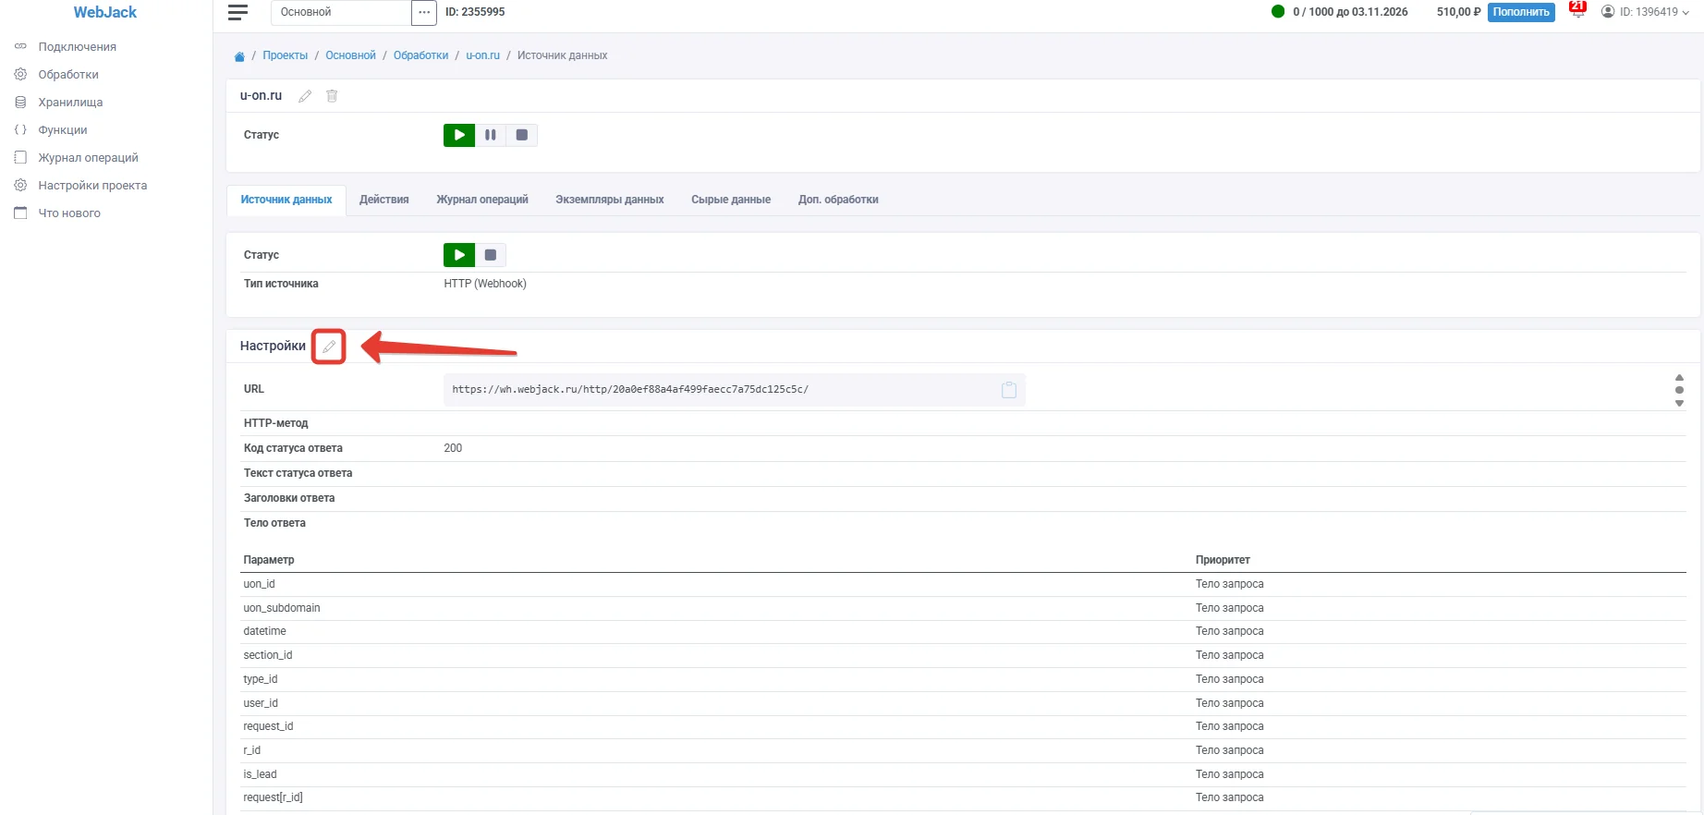This screenshot has height=815, width=1704.
Task: Edit the Настройки section with pencil icon
Action: tap(329, 347)
